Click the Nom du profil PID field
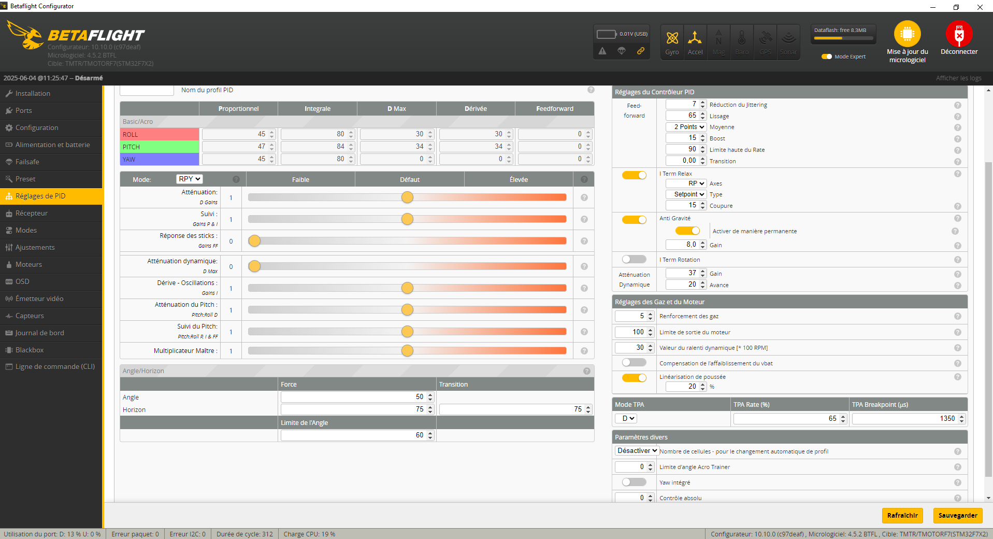993x539 pixels. (x=147, y=90)
